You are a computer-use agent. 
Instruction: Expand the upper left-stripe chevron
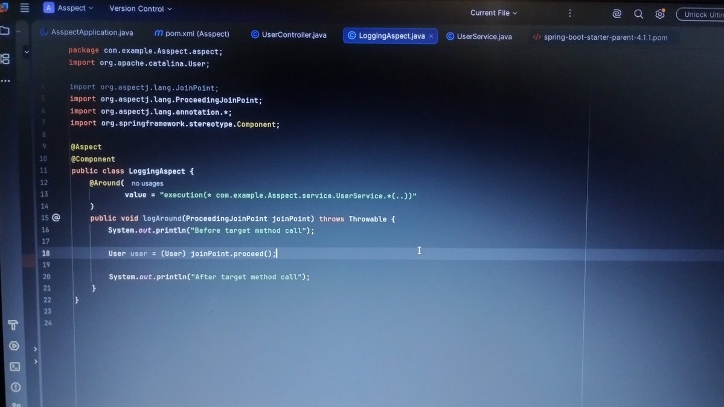(35, 349)
